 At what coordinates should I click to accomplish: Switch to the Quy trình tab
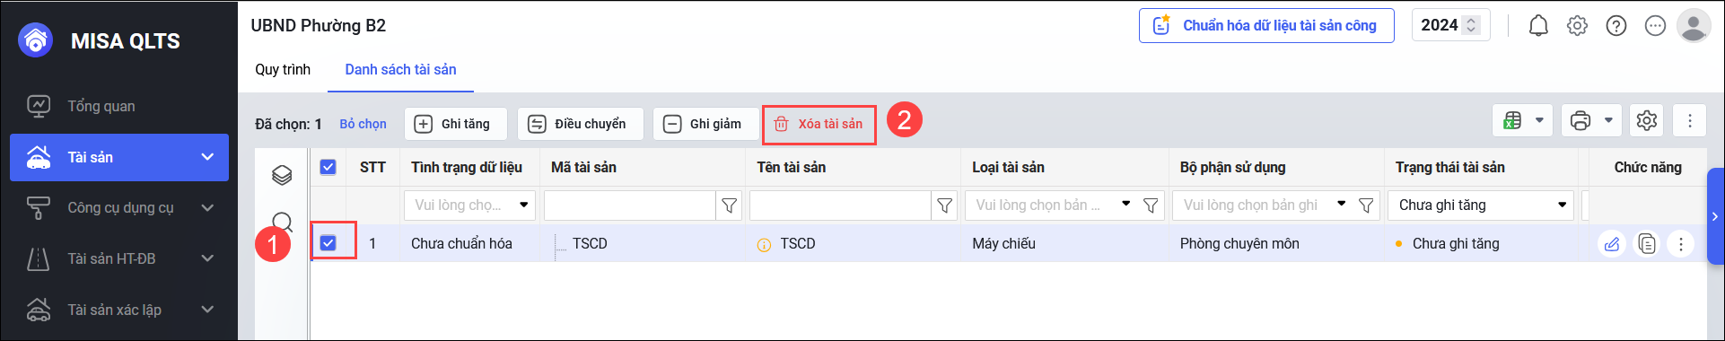pyautogui.click(x=283, y=69)
